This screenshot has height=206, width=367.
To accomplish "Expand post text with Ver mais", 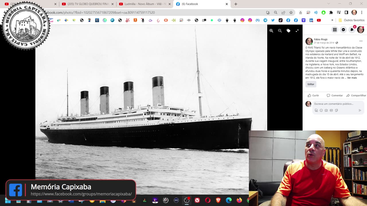I will (352, 78).
